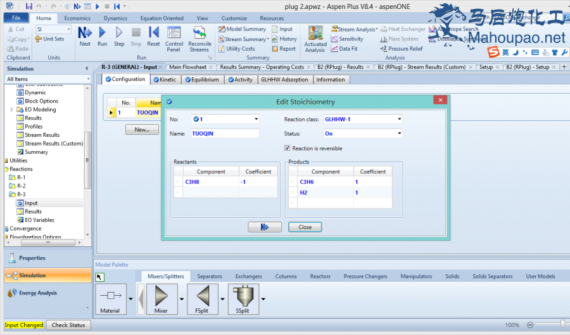570x335 pixels.
Task: Open the Control Panel from the ribbon
Action: pyautogui.click(x=174, y=39)
